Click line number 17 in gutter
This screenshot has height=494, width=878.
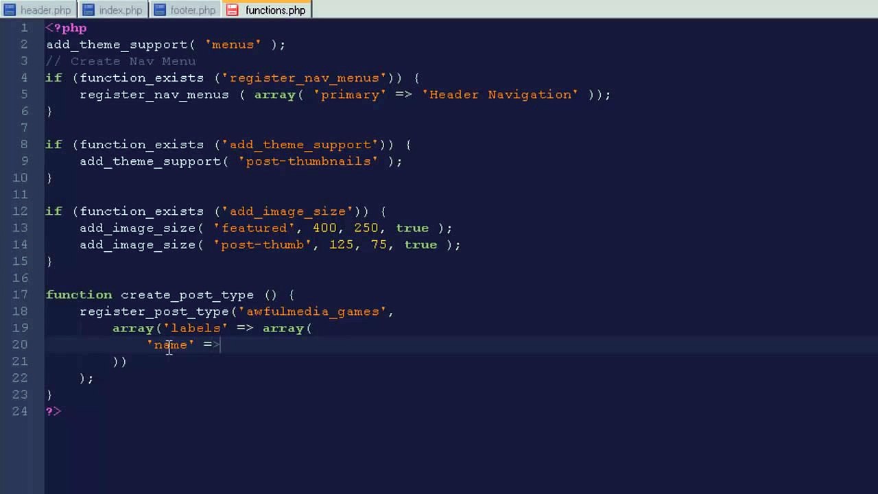[x=20, y=294]
